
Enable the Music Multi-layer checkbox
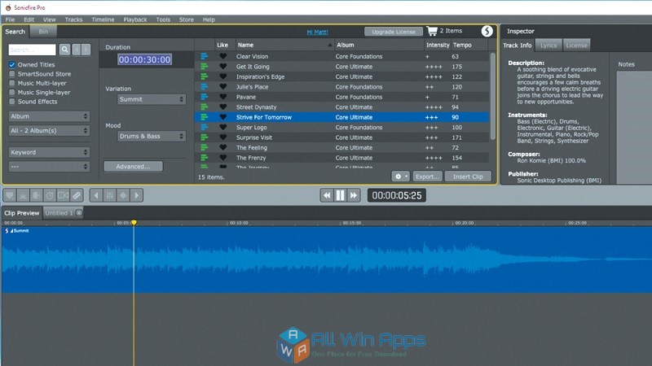tap(12, 83)
